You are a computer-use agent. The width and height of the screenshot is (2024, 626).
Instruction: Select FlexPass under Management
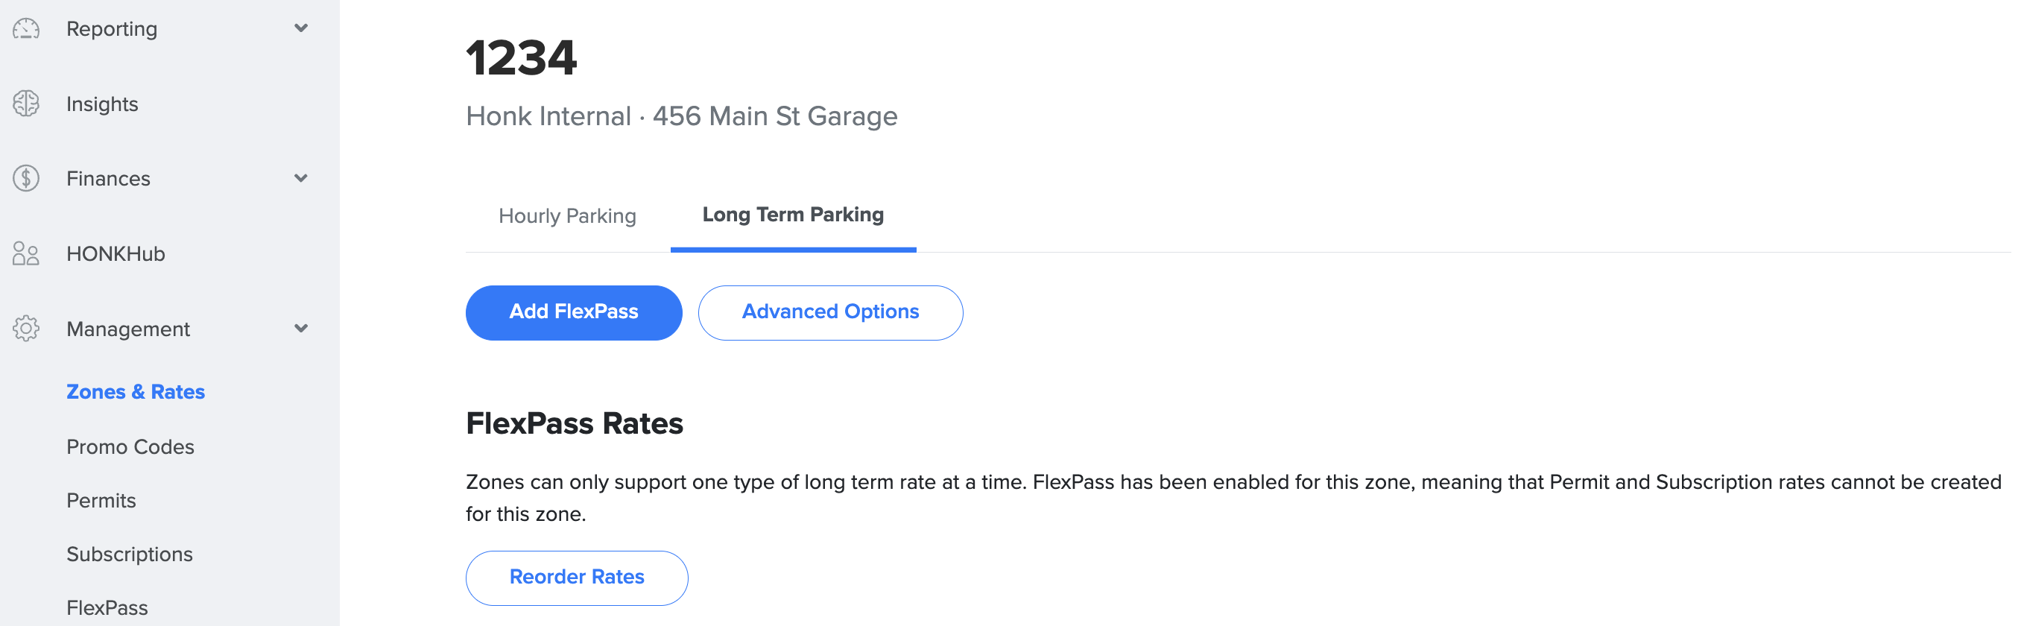(107, 608)
